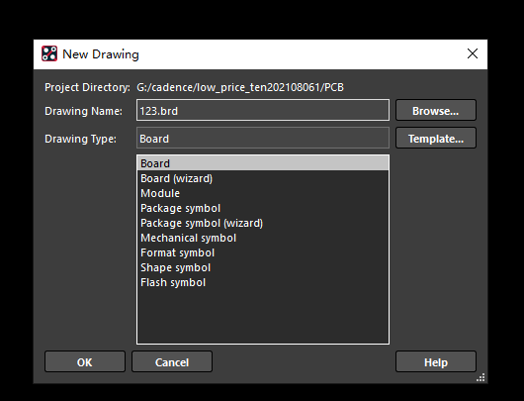Confirm with the OK button
This screenshot has height=401, width=524.
click(85, 361)
